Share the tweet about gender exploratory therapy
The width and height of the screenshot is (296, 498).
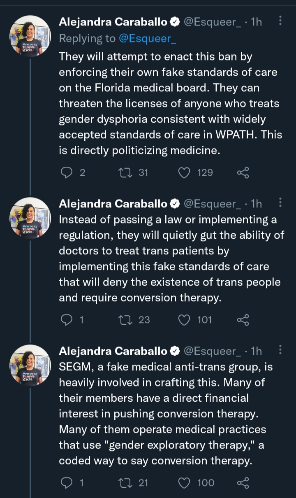(x=243, y=482)
